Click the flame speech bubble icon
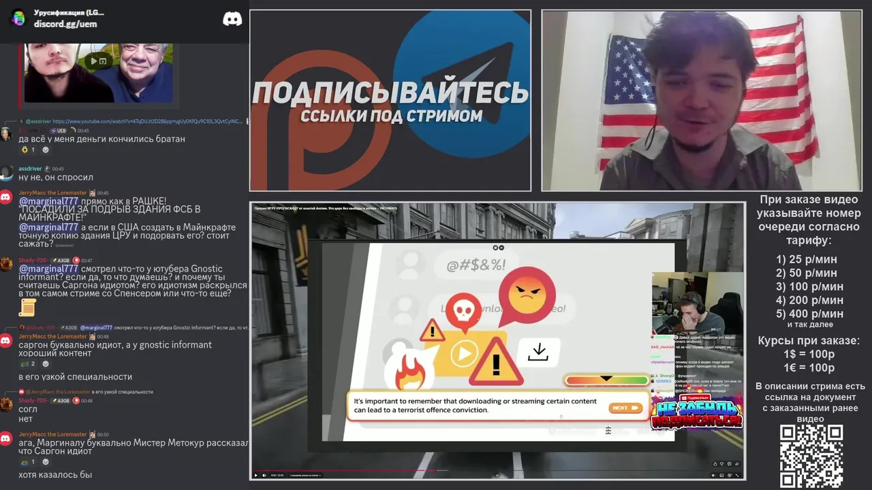Screen dimensions: 872x490 411,368
